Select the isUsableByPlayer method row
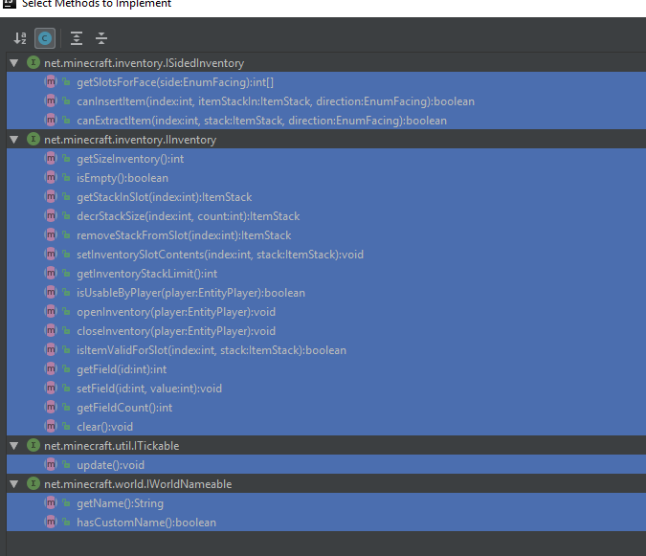 pos(190,293)
